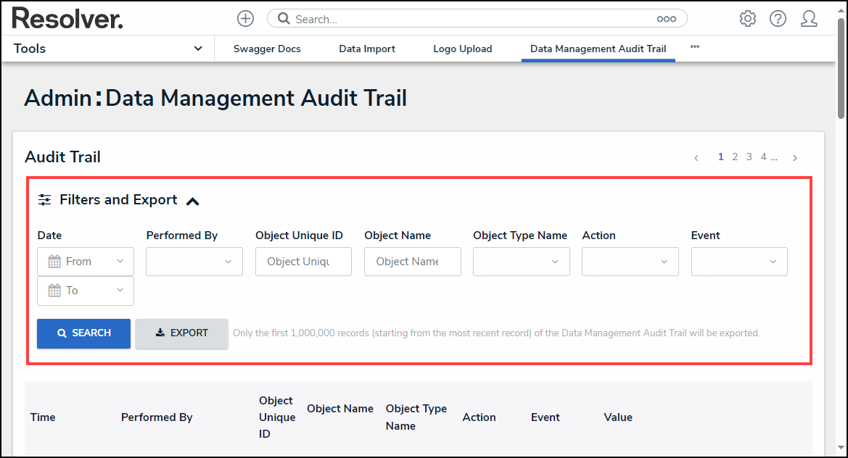Screen dimensions: 848x458
Task: Switch to the Swagger Docs tab
Action: [x=267, y=49]
